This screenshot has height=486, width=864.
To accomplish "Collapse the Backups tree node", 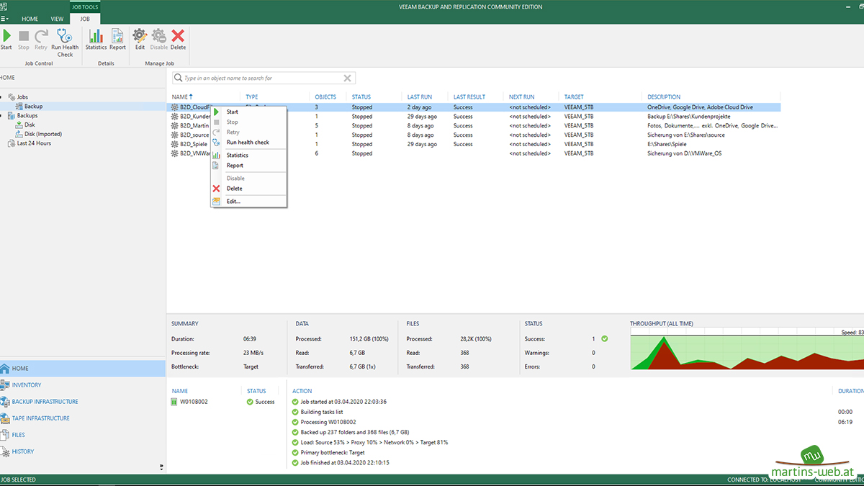I will (x=2, y=115).
